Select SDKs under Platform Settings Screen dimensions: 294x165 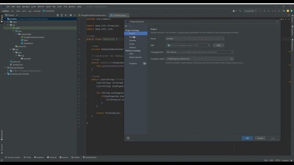131,54
